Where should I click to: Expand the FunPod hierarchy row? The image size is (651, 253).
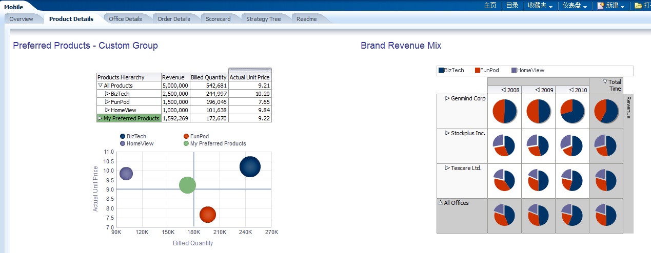[107, 102]
